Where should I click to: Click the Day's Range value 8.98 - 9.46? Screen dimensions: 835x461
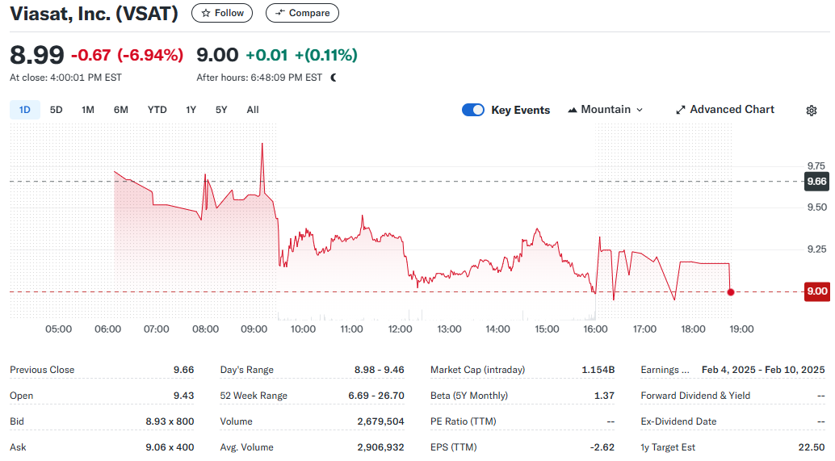380,370
